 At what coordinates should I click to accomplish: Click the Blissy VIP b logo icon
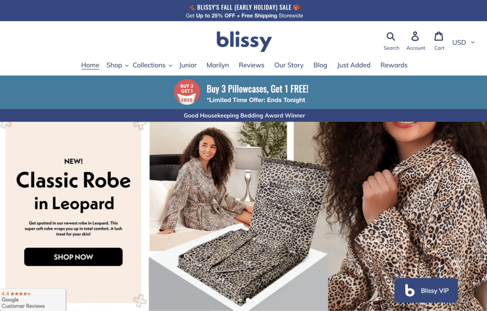point(409,291)
